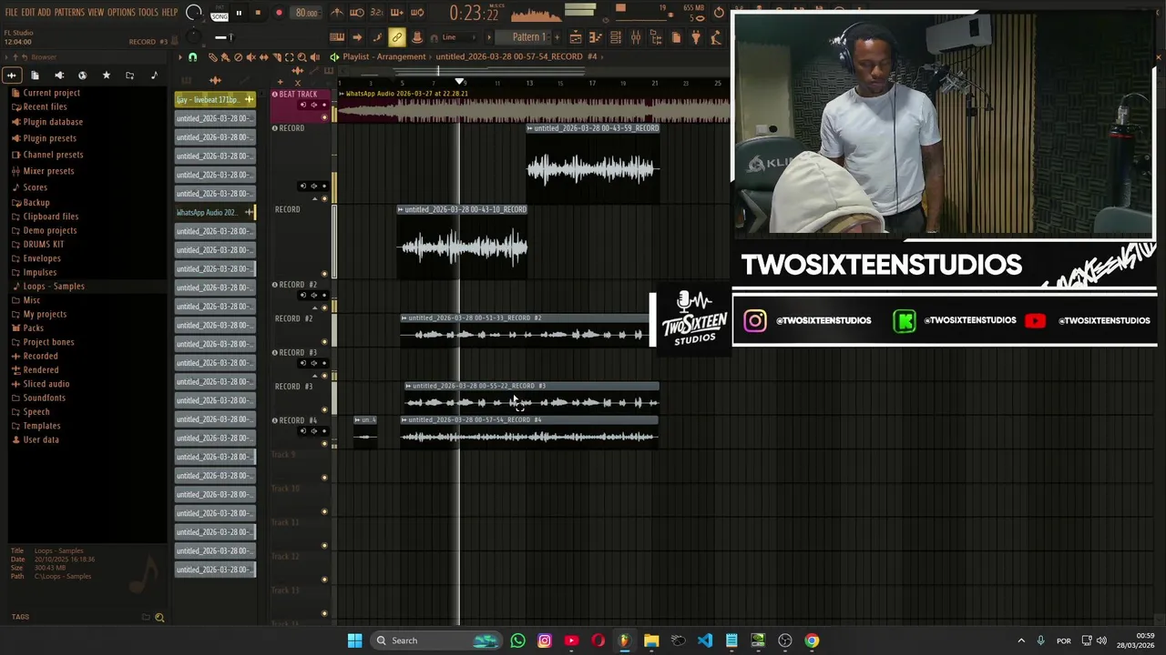Open the OPTIONS menu
Image resolution: width=1166 pixels, height=655 pixels.
pyautogui.click(x=121, y=13)
